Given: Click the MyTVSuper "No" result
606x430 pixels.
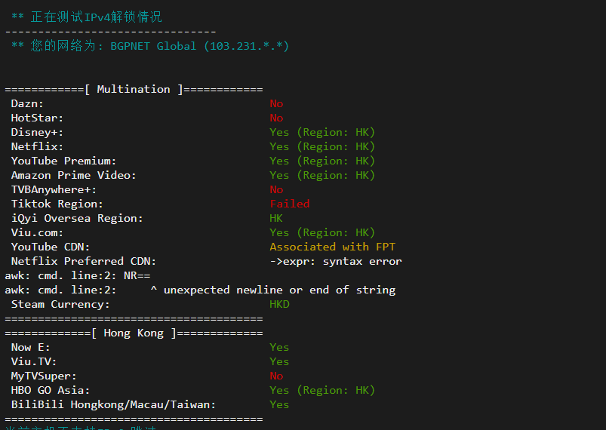Looking at the screenshot, I should click(276, 376).
